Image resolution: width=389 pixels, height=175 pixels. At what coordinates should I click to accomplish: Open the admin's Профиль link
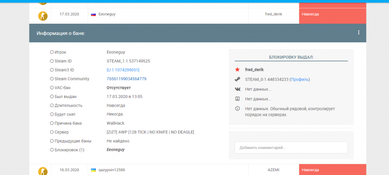pyautogui.click(x=300, y=79)
